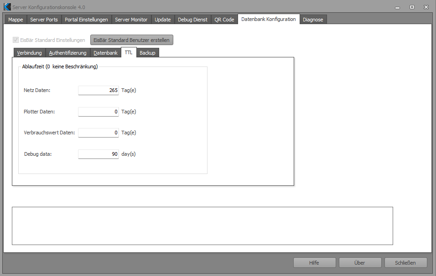Screen dimensions: 436x276
Task: Click EisBär Standard Benutzer erstellen button
Action: [131, 40]
